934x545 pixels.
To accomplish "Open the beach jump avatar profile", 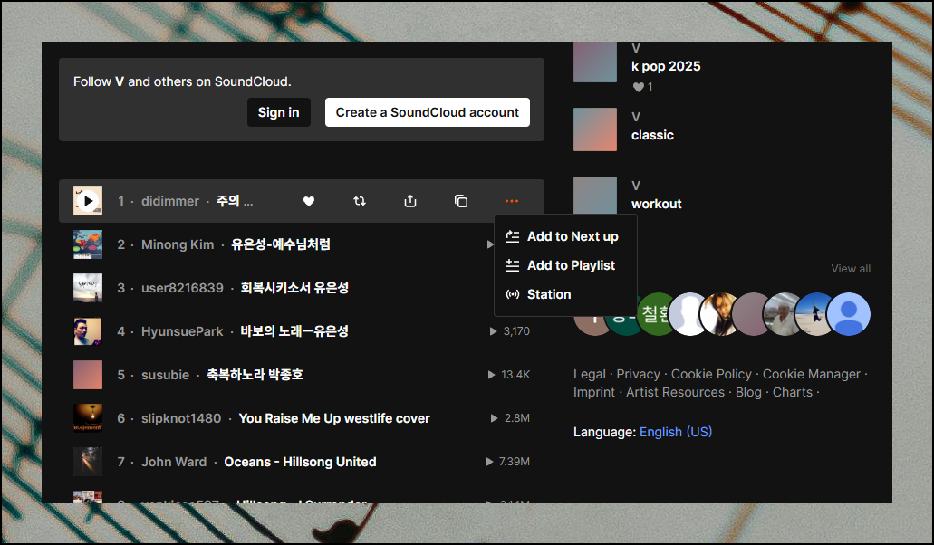I will 814,314.
